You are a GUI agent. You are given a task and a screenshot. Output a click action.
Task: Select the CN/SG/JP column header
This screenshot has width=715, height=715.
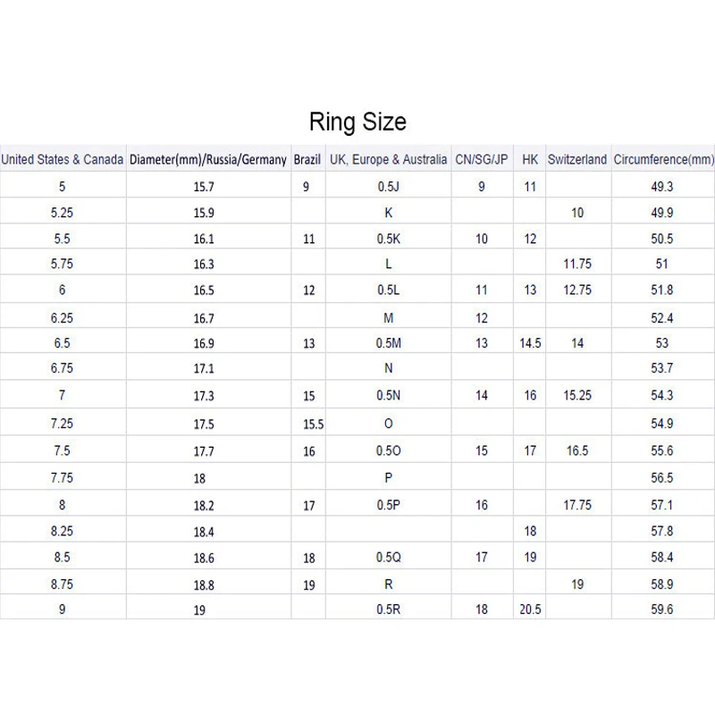pyautogui.click(x=482, y=159)
